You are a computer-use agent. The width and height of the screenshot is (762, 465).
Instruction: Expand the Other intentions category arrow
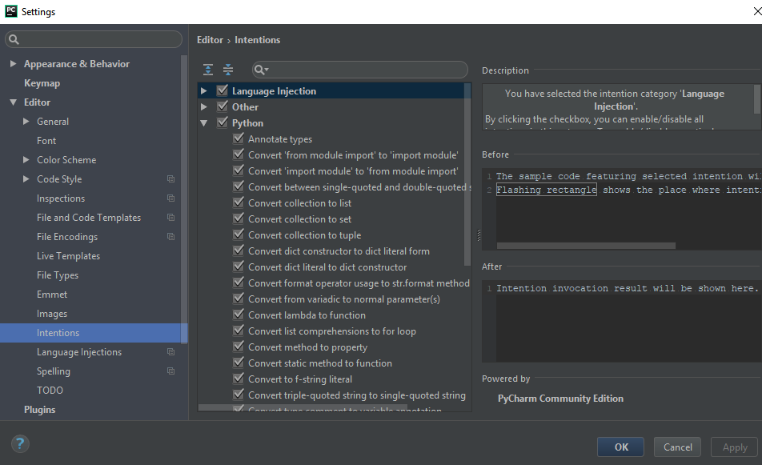(204, 107)
